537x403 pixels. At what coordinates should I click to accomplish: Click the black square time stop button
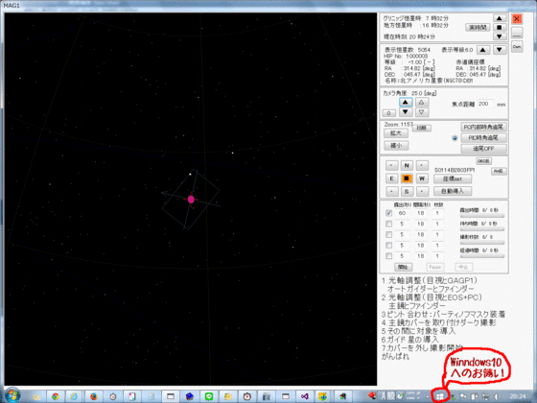click(x=500, y=27)
